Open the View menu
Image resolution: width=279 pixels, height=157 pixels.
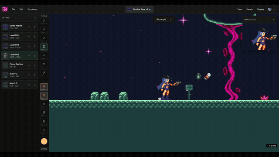coord(239,9)
